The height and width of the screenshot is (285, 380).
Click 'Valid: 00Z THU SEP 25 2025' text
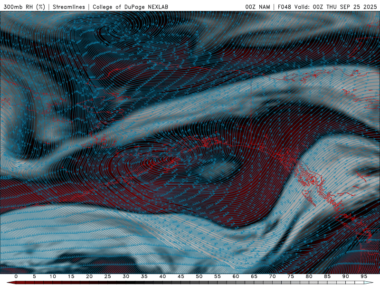click(x=336, y=7)
